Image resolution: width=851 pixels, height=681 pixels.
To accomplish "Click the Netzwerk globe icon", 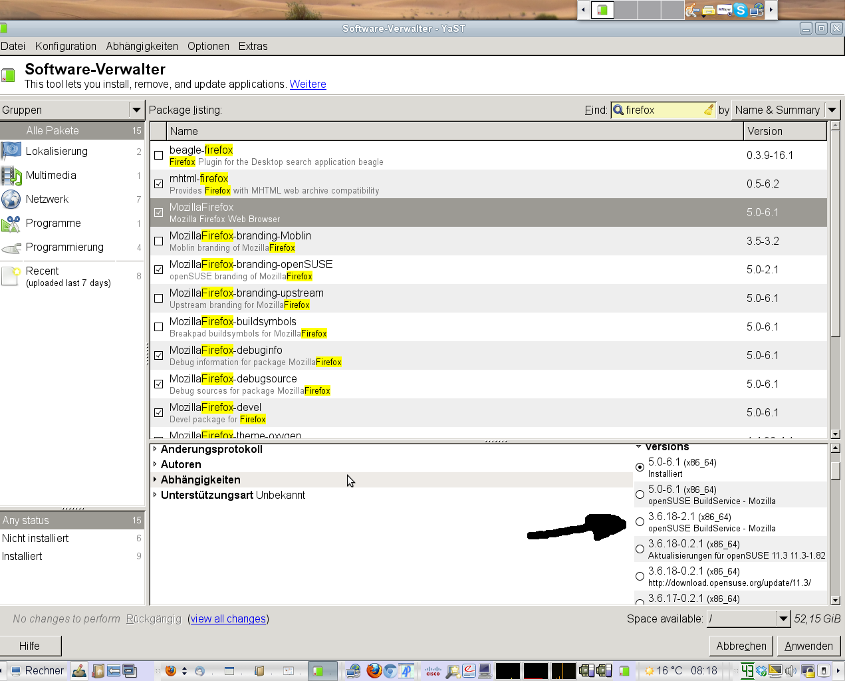I will coord(11,200).
